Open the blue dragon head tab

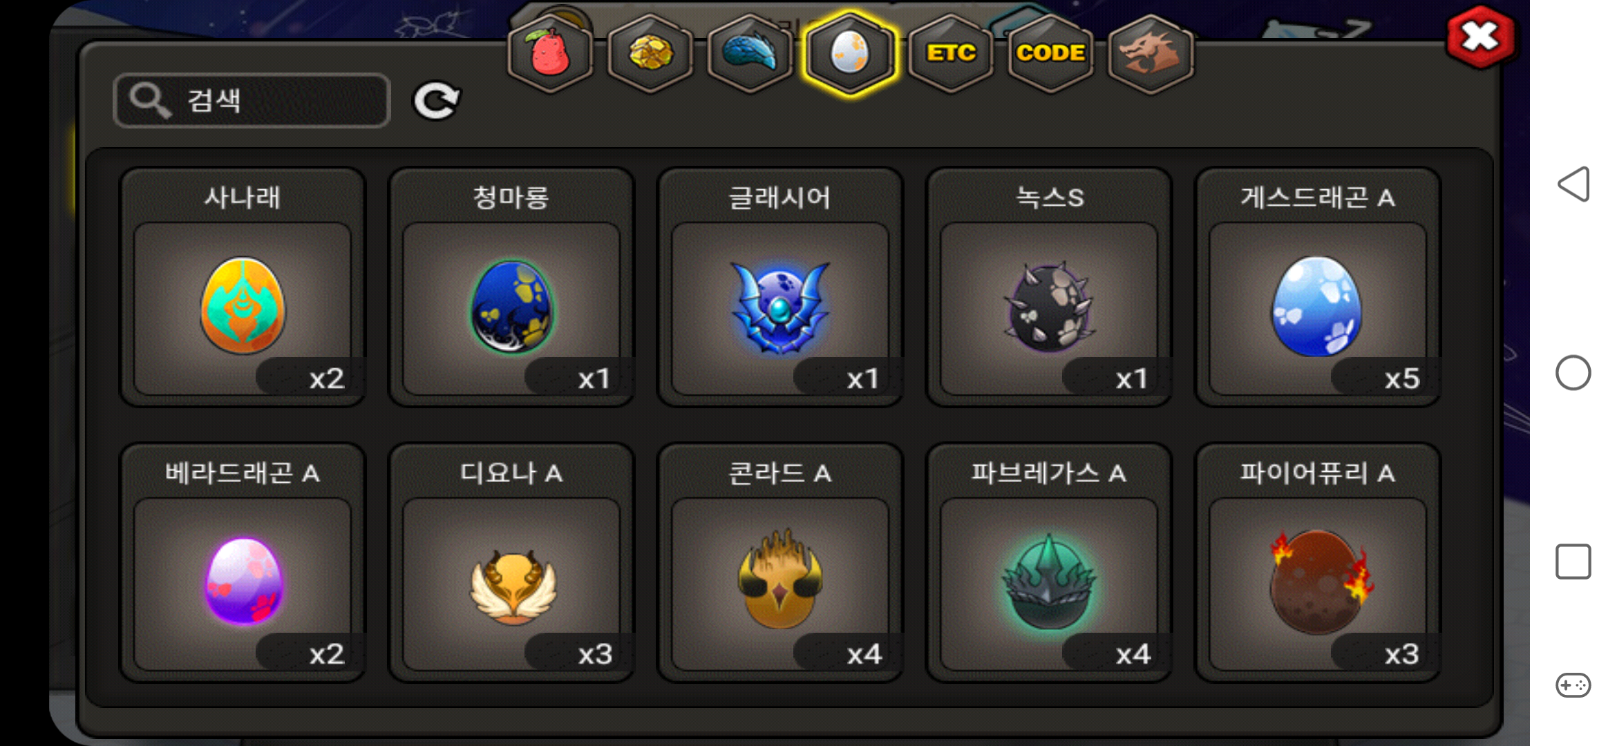pyautogui.click(x=750, y=53)
